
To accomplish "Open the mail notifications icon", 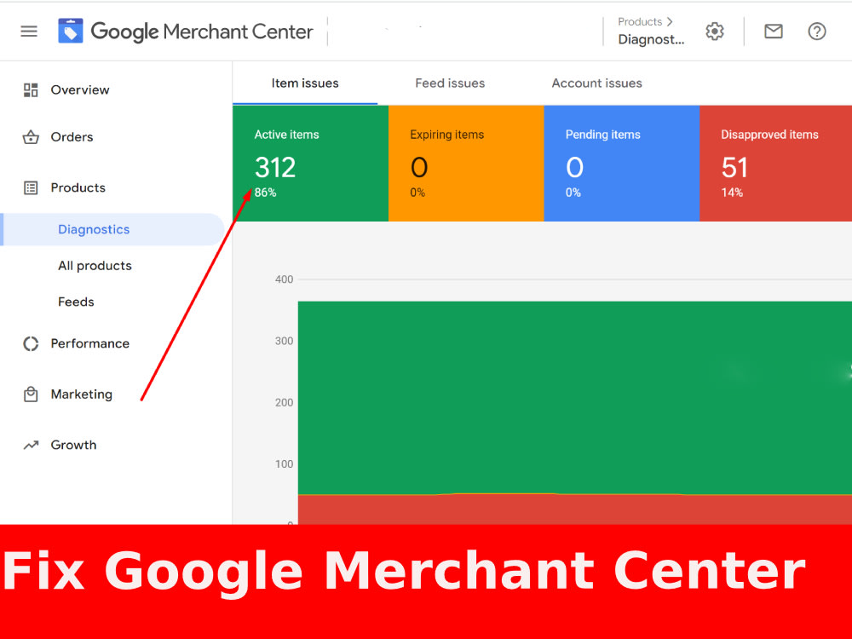I will (x=774, y=32).
